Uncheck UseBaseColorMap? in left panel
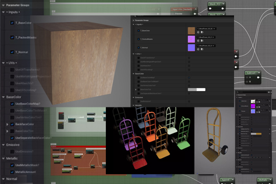 [12, 104]
